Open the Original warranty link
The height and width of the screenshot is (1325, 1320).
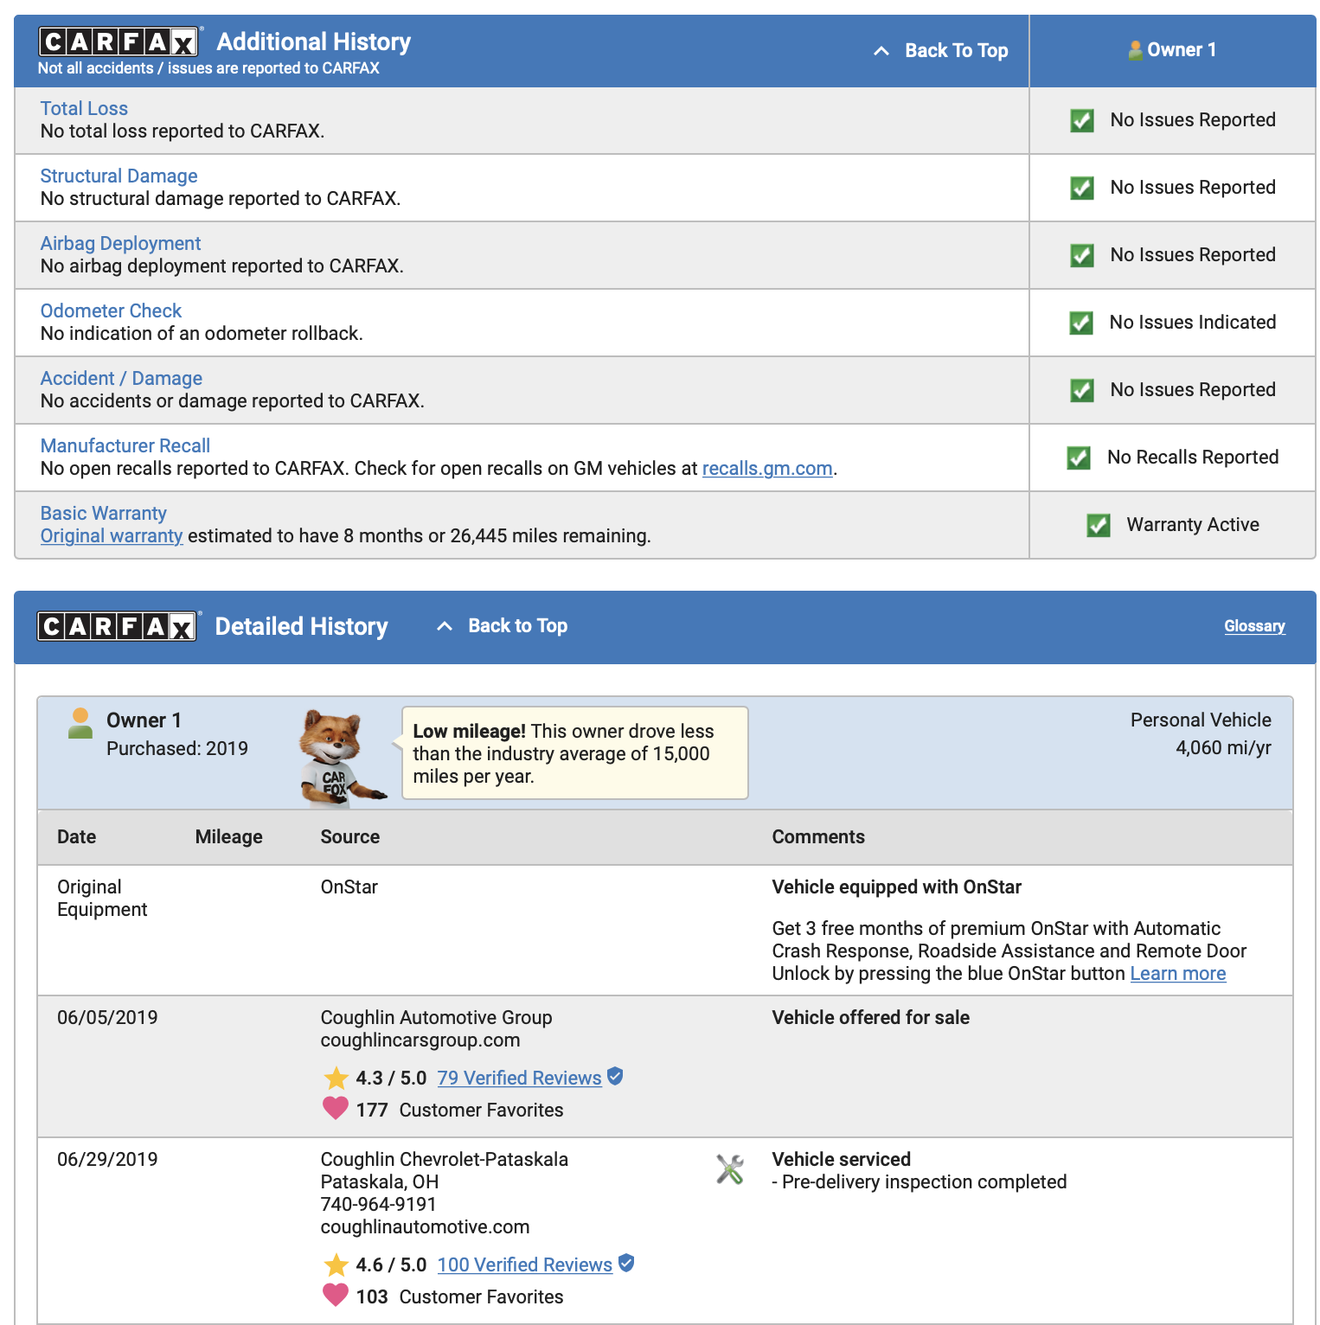(x=112, y=536)
